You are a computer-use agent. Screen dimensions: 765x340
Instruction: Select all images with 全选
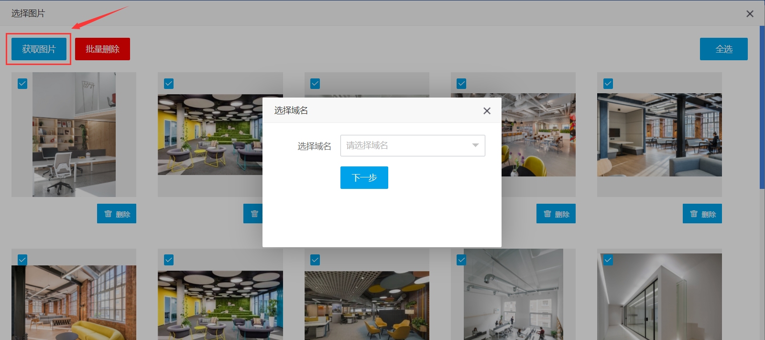tap(724, 49)
